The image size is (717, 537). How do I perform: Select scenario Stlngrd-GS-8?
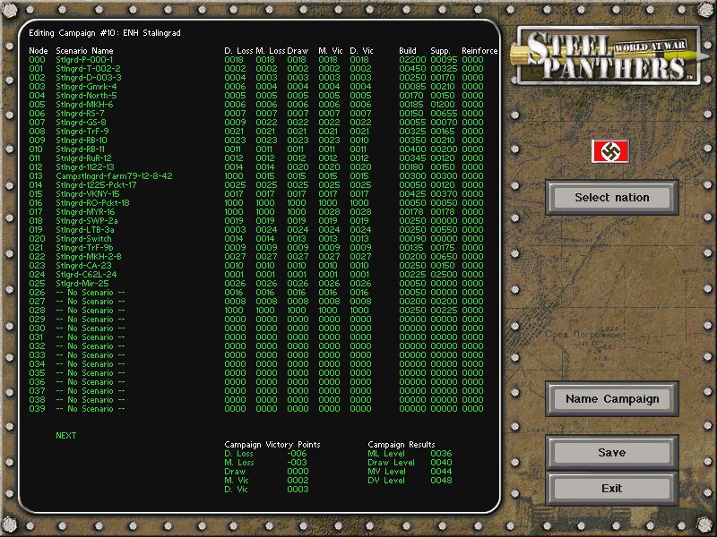[81, 123]
